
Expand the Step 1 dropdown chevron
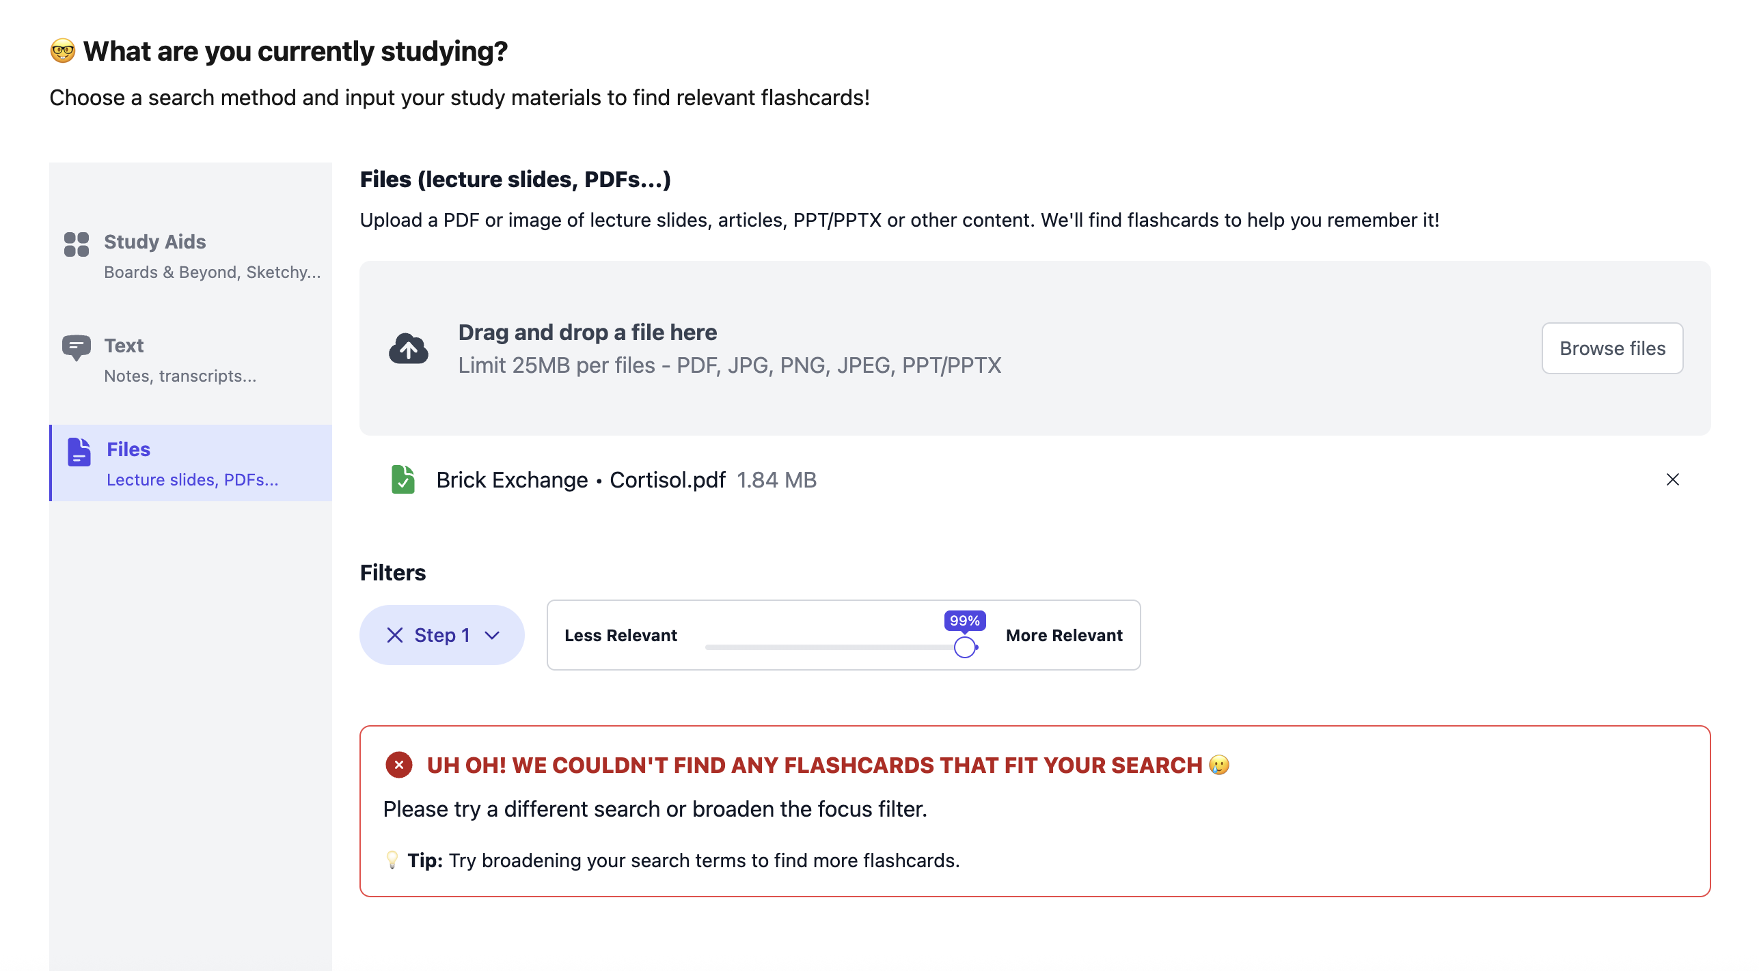tap(492, 635)
